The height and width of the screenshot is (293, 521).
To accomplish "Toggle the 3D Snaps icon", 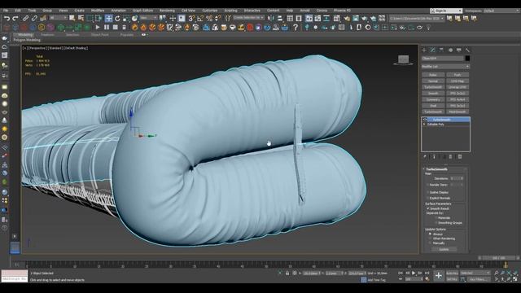I will 192,18.
